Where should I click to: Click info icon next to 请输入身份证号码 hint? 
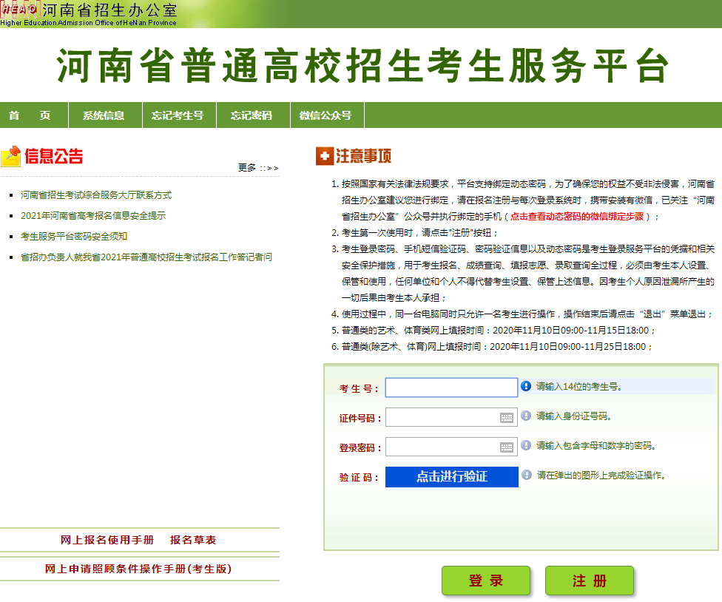click(526, 416)
